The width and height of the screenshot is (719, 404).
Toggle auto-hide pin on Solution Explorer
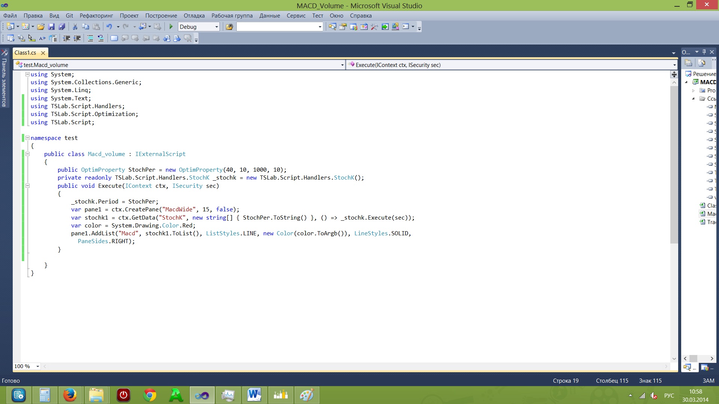click(704, 52)
